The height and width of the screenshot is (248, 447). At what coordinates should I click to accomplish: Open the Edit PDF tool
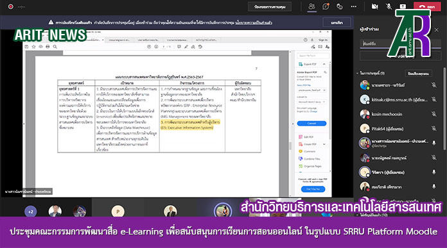[306, 136]
